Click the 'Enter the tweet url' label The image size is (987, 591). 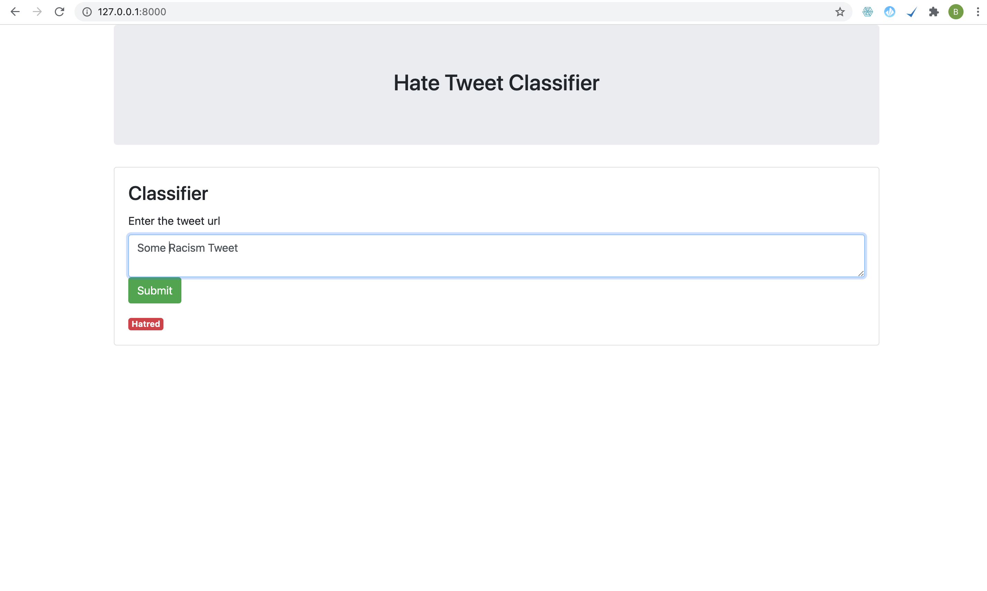174,221
